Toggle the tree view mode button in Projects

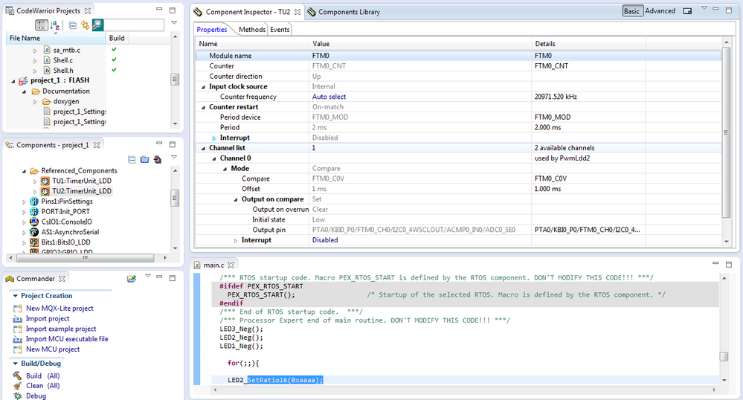42,25
